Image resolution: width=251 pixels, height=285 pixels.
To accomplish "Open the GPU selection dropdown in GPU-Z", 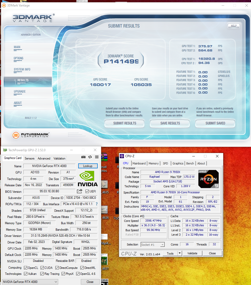I will (x=30, y=282).
